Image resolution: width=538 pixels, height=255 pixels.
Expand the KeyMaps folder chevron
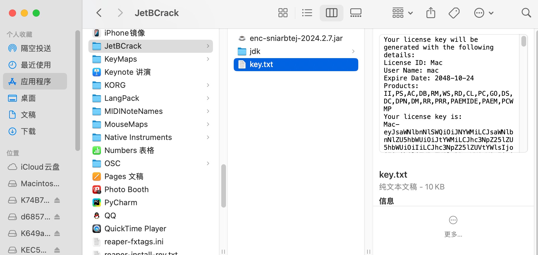pyautogui.click(x=208, y=59)
